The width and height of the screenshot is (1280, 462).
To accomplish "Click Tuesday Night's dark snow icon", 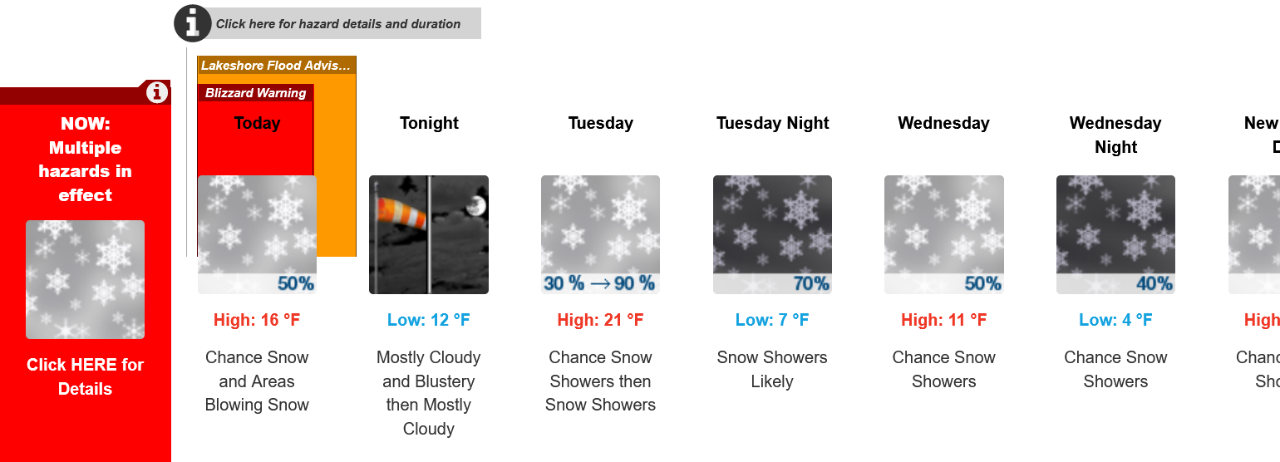I will [772, 234].
